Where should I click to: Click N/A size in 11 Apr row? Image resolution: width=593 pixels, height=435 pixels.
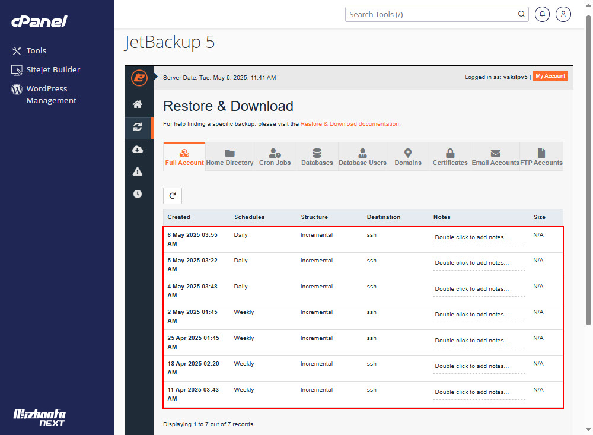click(538, 390)
